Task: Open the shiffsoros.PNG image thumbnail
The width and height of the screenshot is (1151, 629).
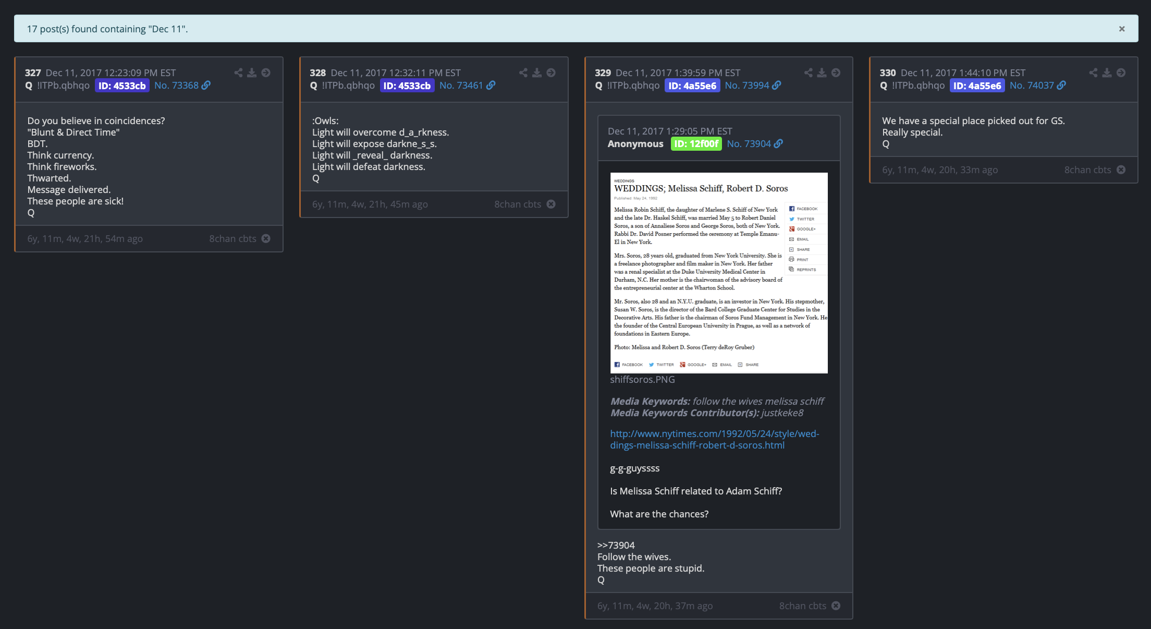Action: [x=719, y=273]
